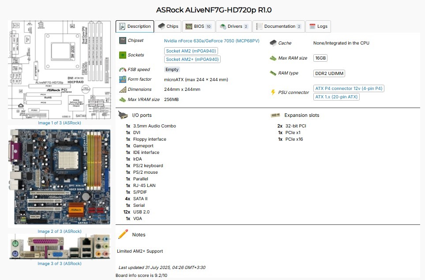
Task: Click Image 3 of 3 (ASRock) caption
Action: (x=60, y=264)
